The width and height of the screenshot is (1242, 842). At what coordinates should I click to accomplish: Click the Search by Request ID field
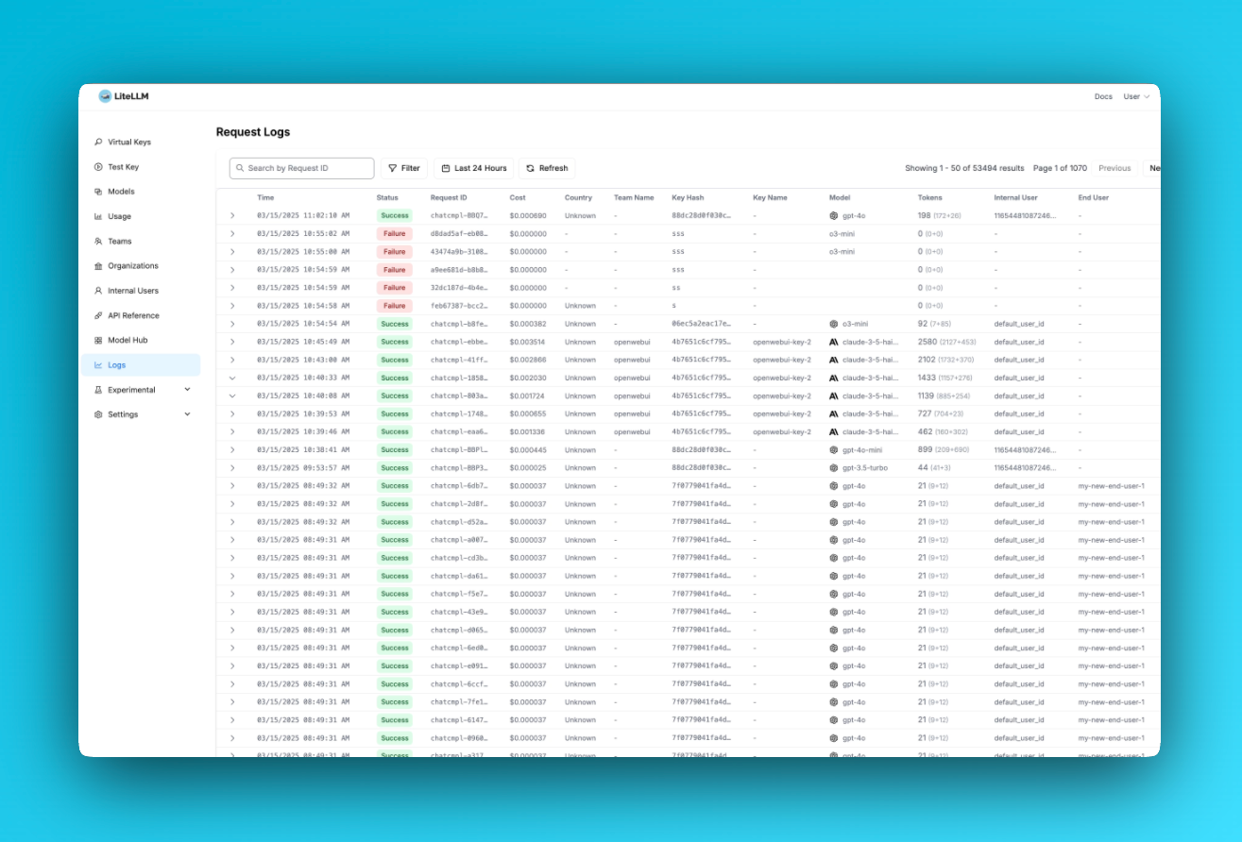(x=300, y=168)
